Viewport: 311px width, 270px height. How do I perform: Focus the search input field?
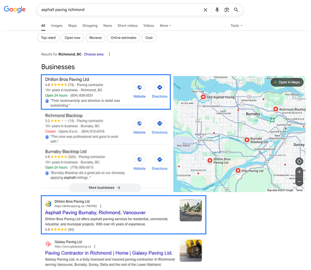pos(120,10)
